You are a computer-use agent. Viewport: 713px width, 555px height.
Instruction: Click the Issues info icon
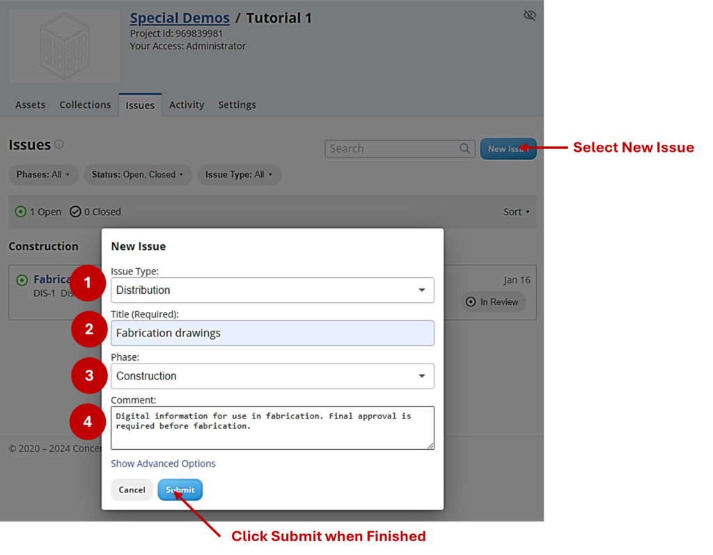[59, 144]
